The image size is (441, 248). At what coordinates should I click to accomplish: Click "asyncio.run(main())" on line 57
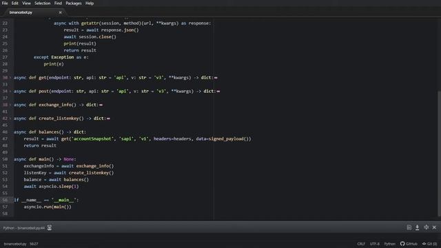(48, 207)
